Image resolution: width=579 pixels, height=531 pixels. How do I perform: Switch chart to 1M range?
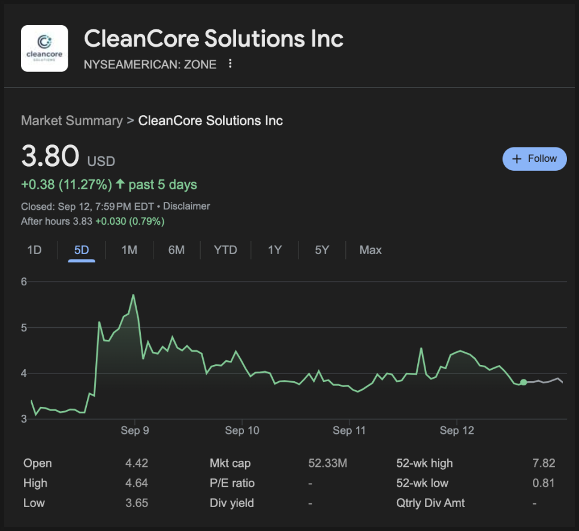129,250
